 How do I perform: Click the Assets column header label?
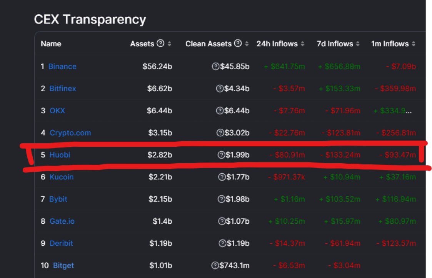pos(142,44)
